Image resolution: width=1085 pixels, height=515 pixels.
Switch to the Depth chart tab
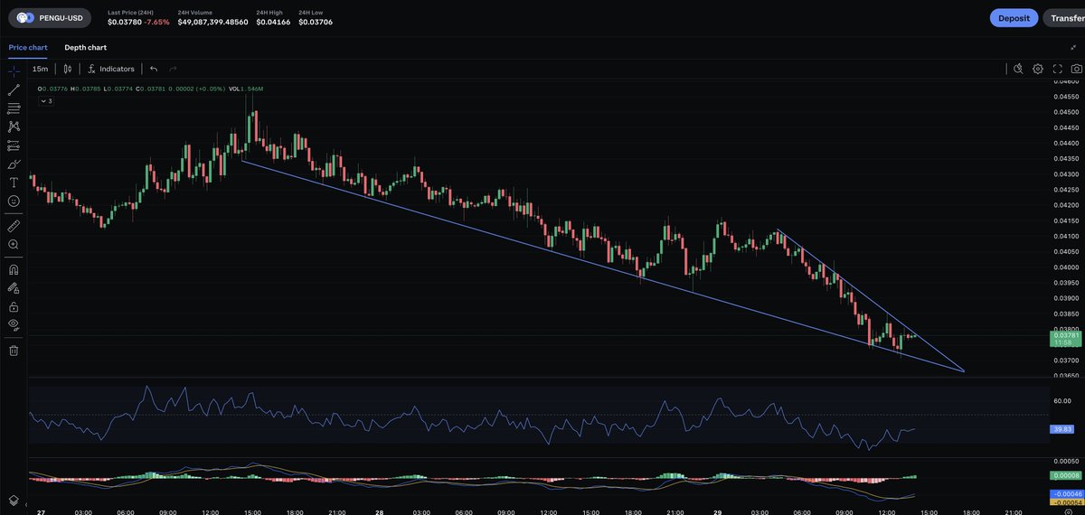[x=85, y=47]
